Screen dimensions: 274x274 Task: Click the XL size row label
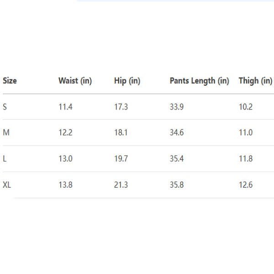point(7,185)
